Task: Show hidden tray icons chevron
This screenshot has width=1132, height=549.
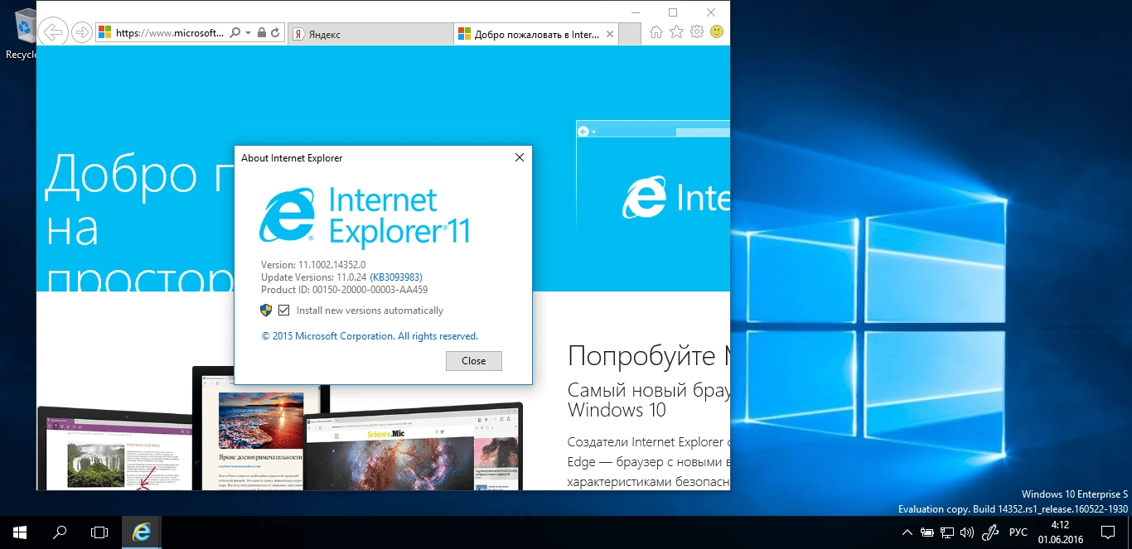Action: 907,532
